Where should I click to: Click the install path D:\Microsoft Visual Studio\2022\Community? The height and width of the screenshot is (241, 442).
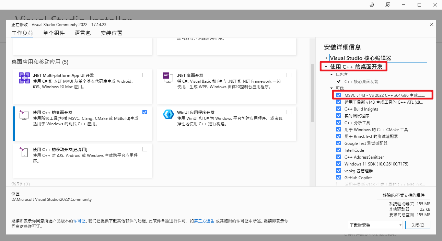[51, 199]
